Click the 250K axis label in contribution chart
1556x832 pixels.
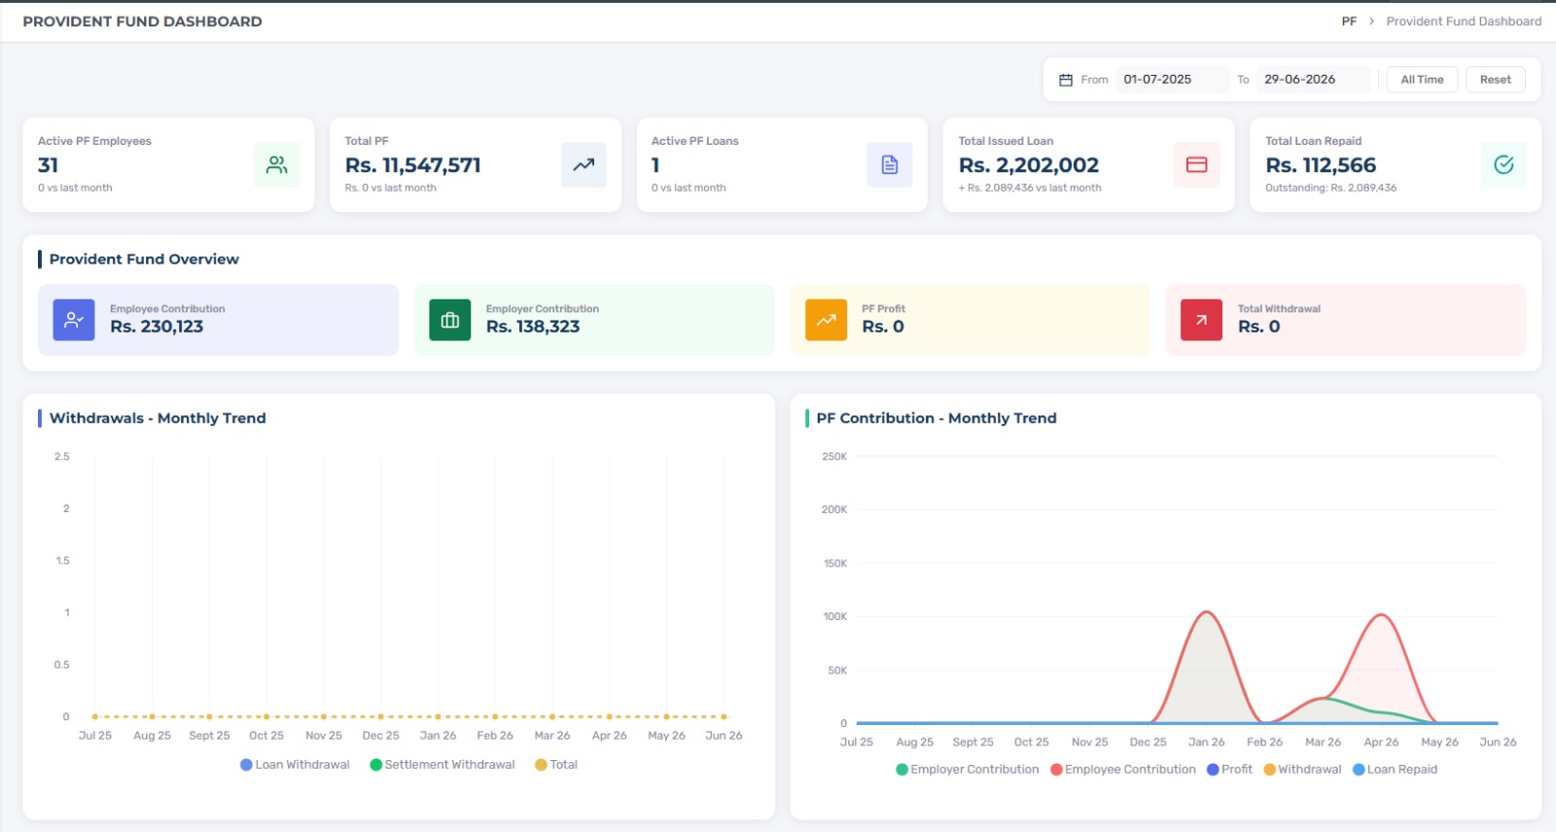coord(834,456)
